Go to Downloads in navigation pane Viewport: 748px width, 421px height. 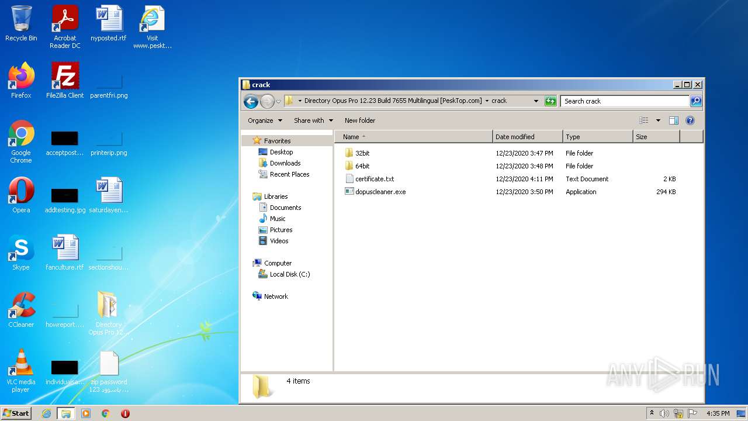pos(285,163)
